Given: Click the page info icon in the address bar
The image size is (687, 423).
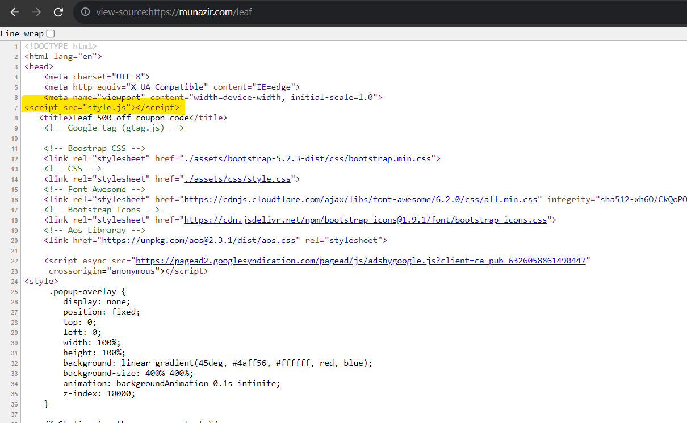Looking at the screenshot, I should (85, 11).
